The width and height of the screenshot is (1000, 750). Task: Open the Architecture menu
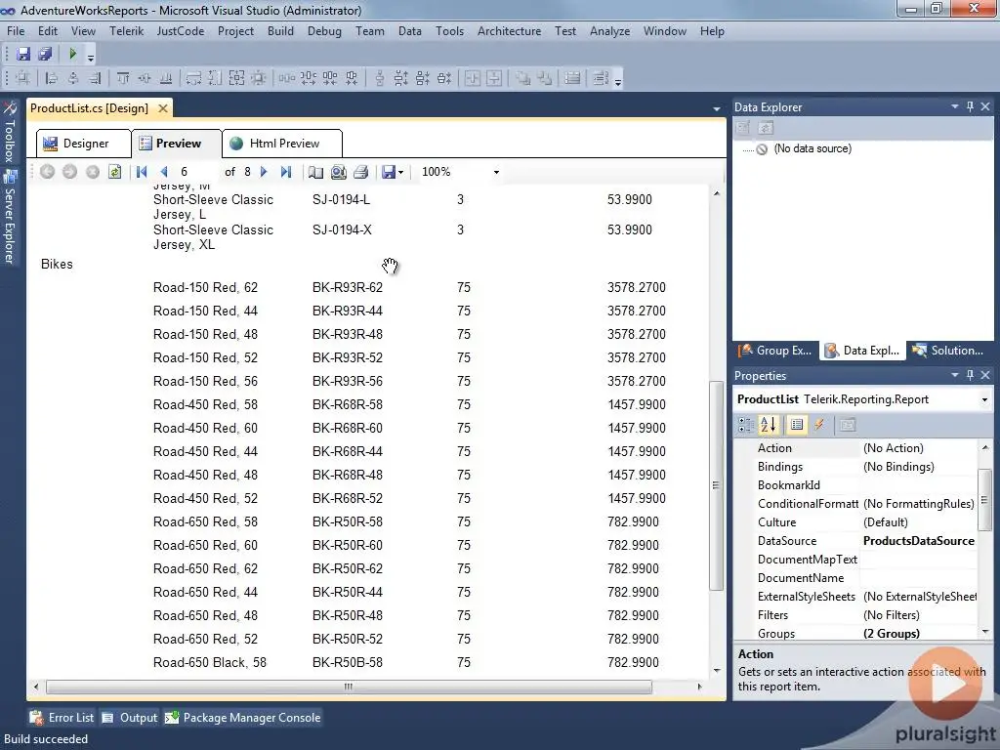point(509,31)
